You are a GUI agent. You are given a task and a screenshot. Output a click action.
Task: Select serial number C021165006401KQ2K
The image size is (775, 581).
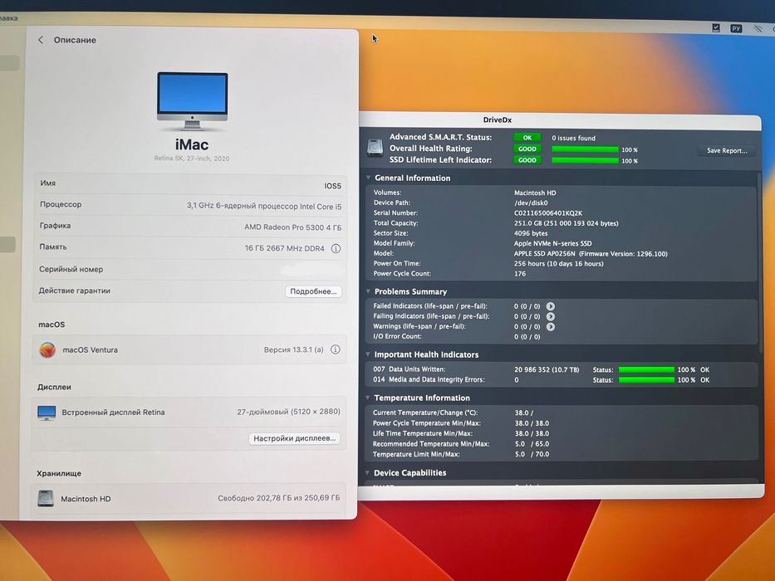coord(548,213)
